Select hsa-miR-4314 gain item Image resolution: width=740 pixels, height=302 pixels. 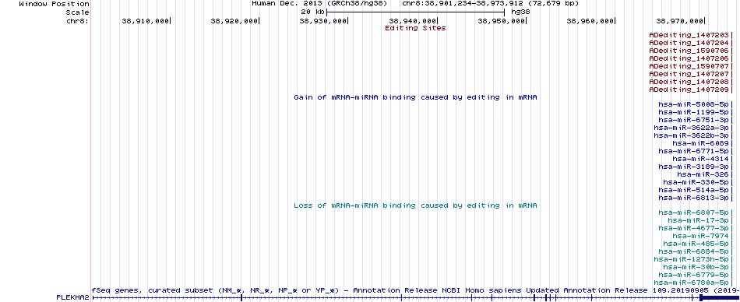(701, 159)
